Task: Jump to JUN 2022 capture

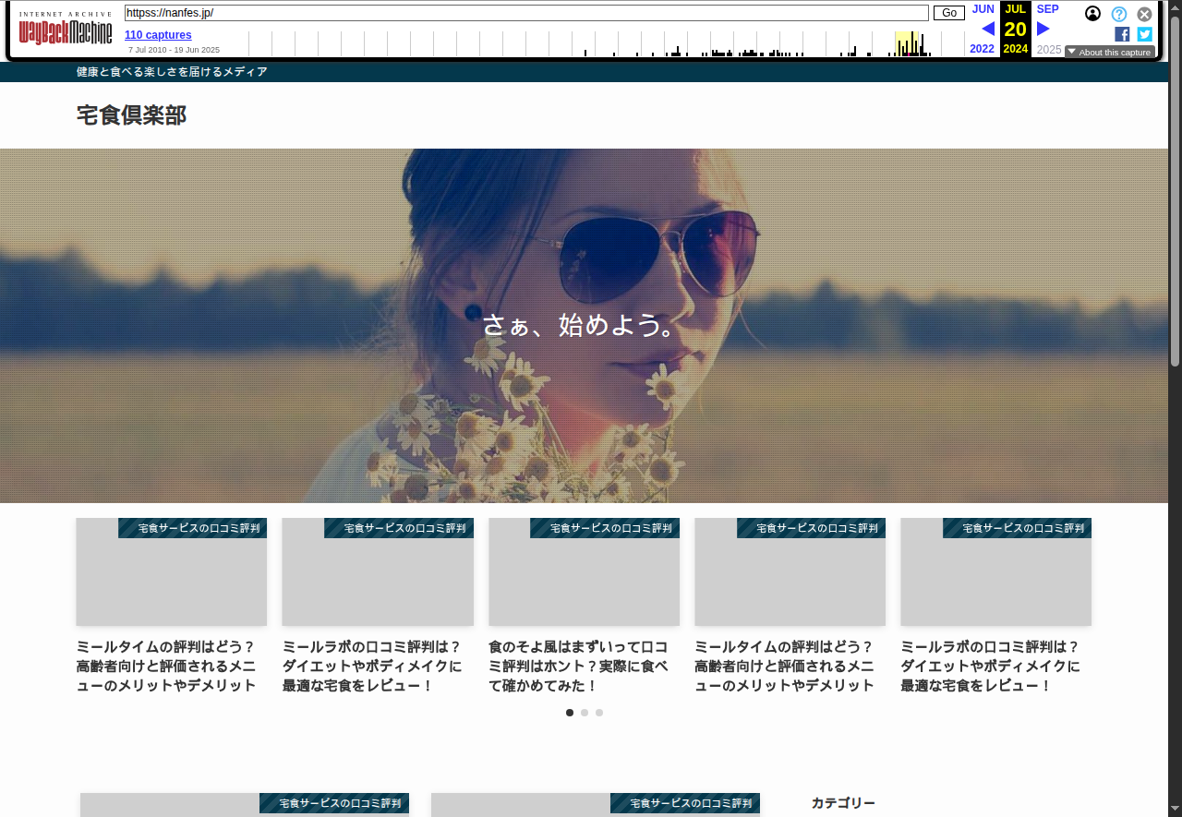Action: (983, 9)
